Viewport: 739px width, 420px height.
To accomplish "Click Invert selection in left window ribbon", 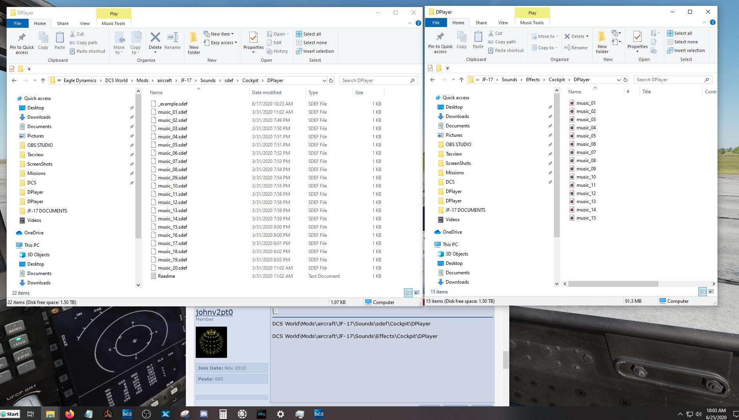I will (x=315, y=51).
